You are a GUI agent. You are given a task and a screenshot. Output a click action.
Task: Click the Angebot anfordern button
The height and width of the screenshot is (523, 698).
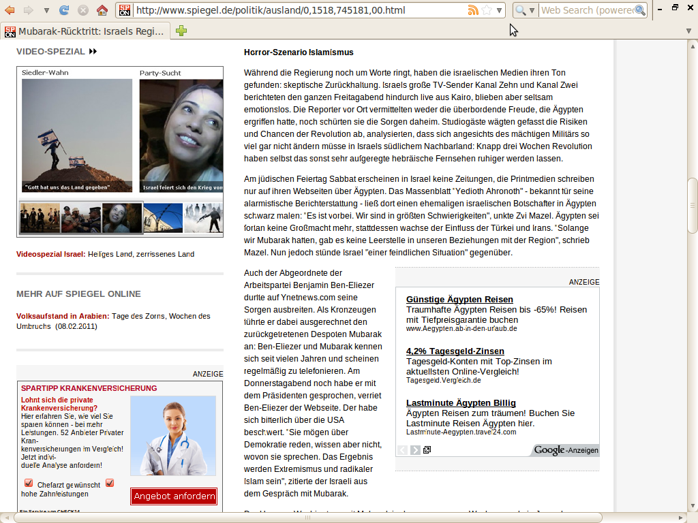point(174,496)
